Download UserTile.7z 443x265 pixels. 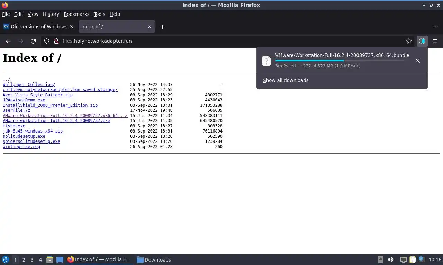click(16, 110)
